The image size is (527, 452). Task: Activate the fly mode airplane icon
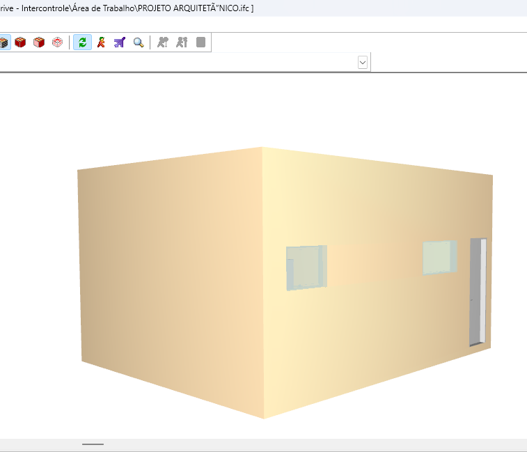tap(120, 42)
